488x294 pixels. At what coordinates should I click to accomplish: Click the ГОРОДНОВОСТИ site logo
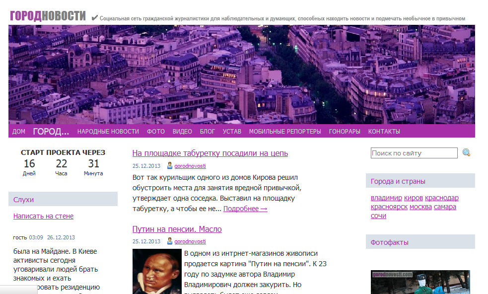click(x=48, y=15)
